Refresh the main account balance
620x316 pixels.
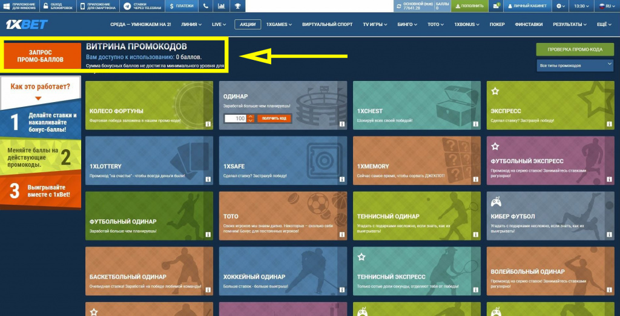click(x=399, y=6)
